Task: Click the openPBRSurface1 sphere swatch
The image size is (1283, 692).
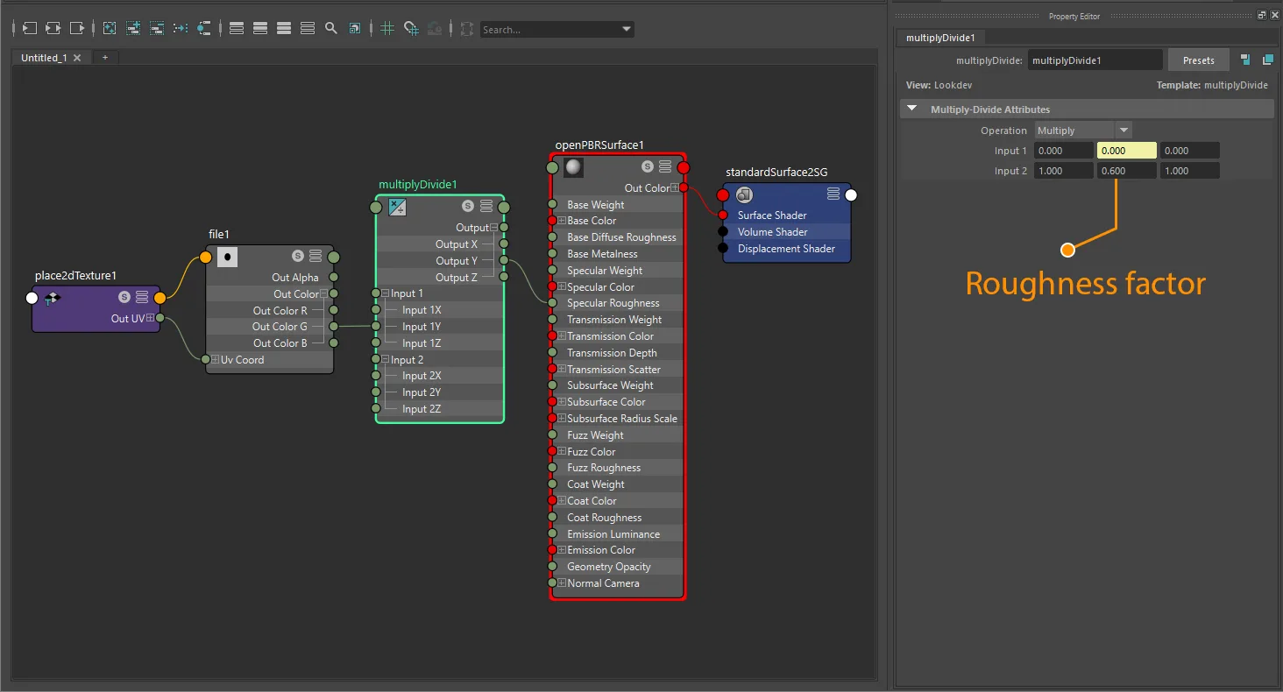Action: point(574,167)
